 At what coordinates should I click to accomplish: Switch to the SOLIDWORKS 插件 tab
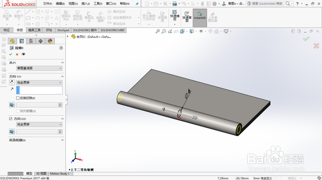pos(85,30)
